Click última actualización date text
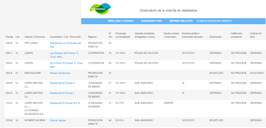Image resolution: width=266 pixels, height=128 pixels. click(x=214, y=21)
